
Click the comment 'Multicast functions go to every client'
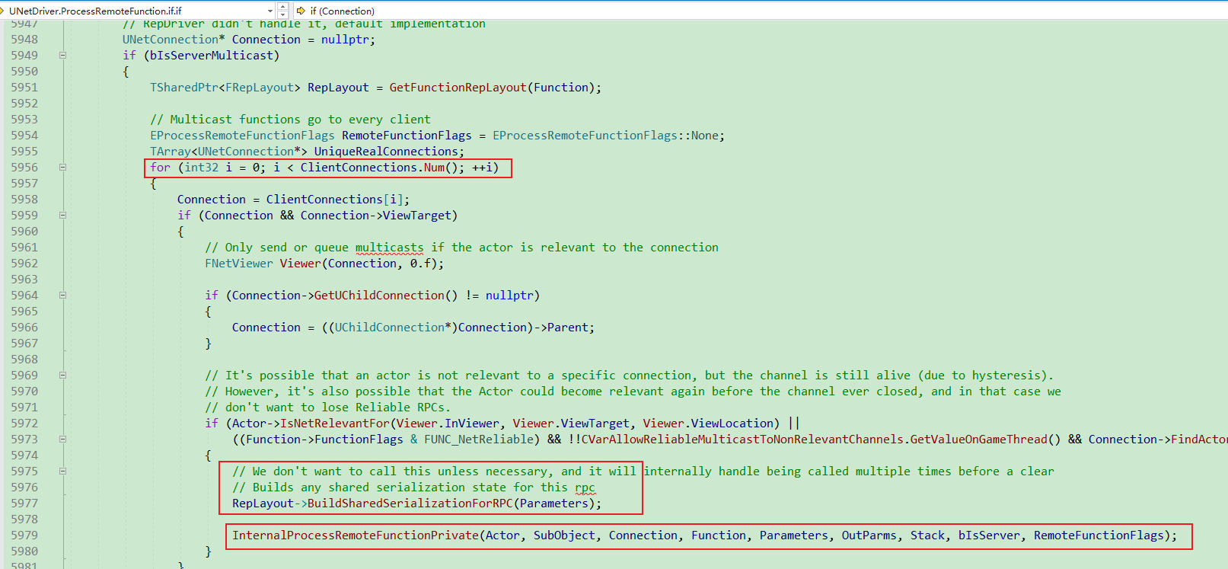coord(290,120)
